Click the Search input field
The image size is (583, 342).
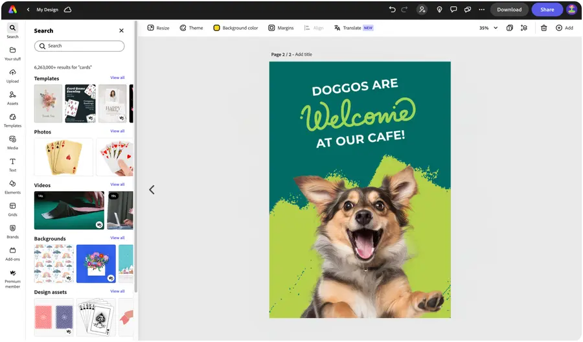coord(79,46)
